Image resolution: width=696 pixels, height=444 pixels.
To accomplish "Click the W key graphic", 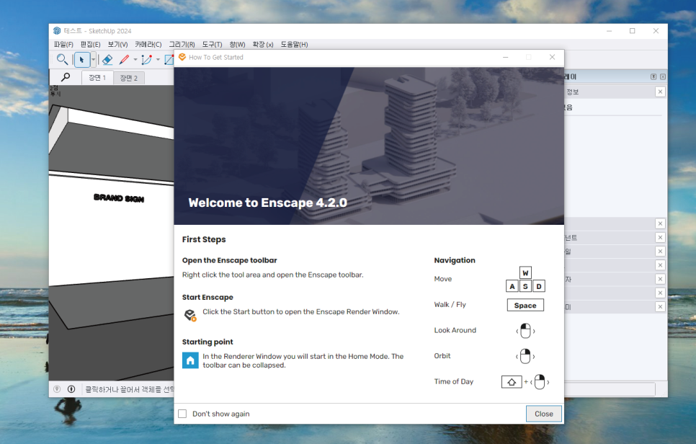I will click(525, 272).
